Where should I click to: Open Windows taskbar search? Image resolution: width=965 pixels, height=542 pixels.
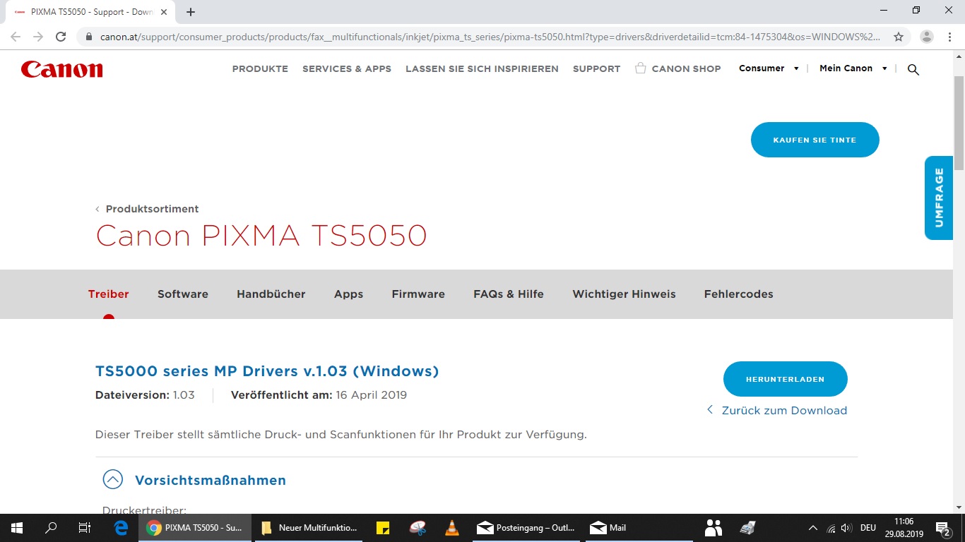(x=51, y=528)
